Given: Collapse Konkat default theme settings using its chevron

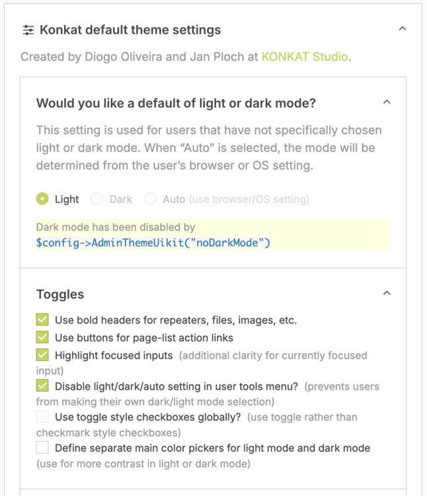Looking at the screenshot, I should click(402, 29).
